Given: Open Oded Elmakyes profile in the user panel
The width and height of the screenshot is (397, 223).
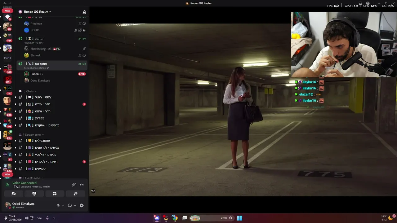Looking at the screenshot, I should pos(20,205).
